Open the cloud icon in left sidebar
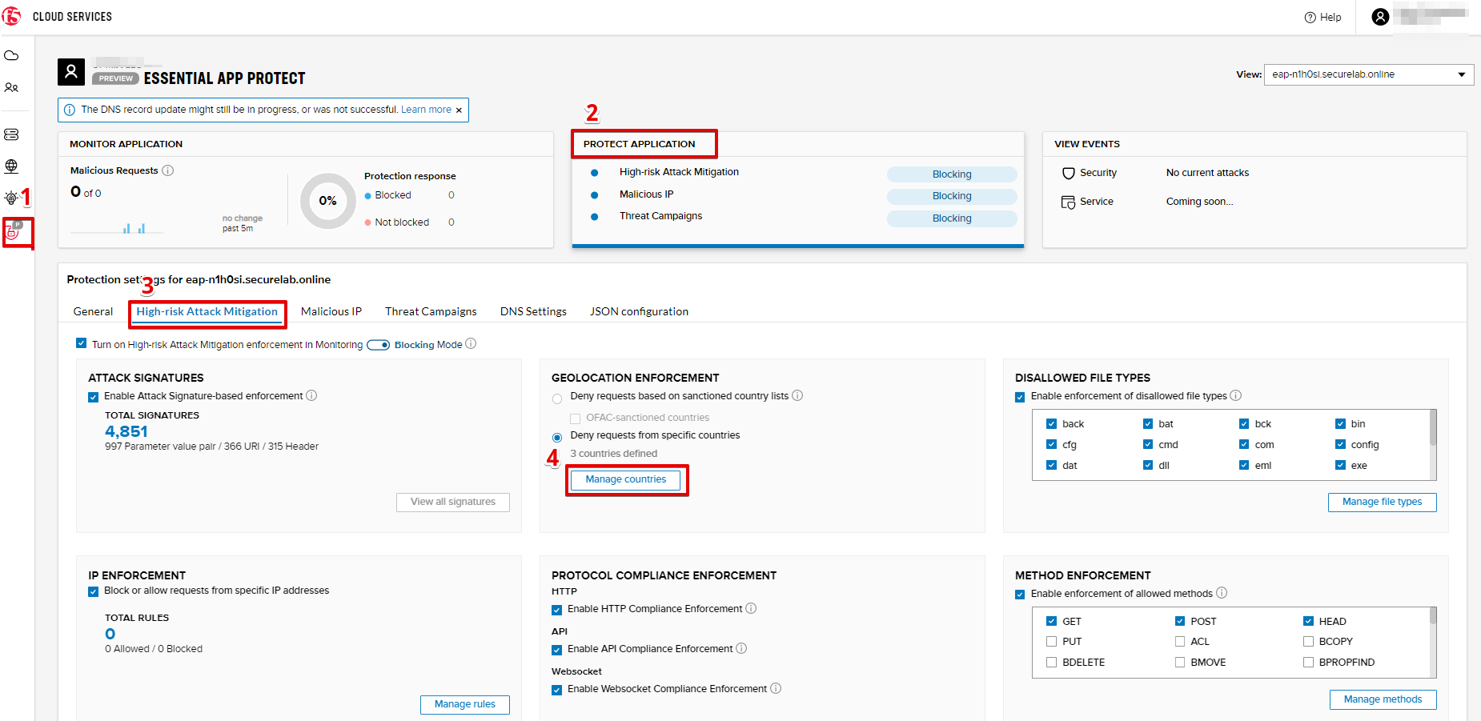 [11, 56]
